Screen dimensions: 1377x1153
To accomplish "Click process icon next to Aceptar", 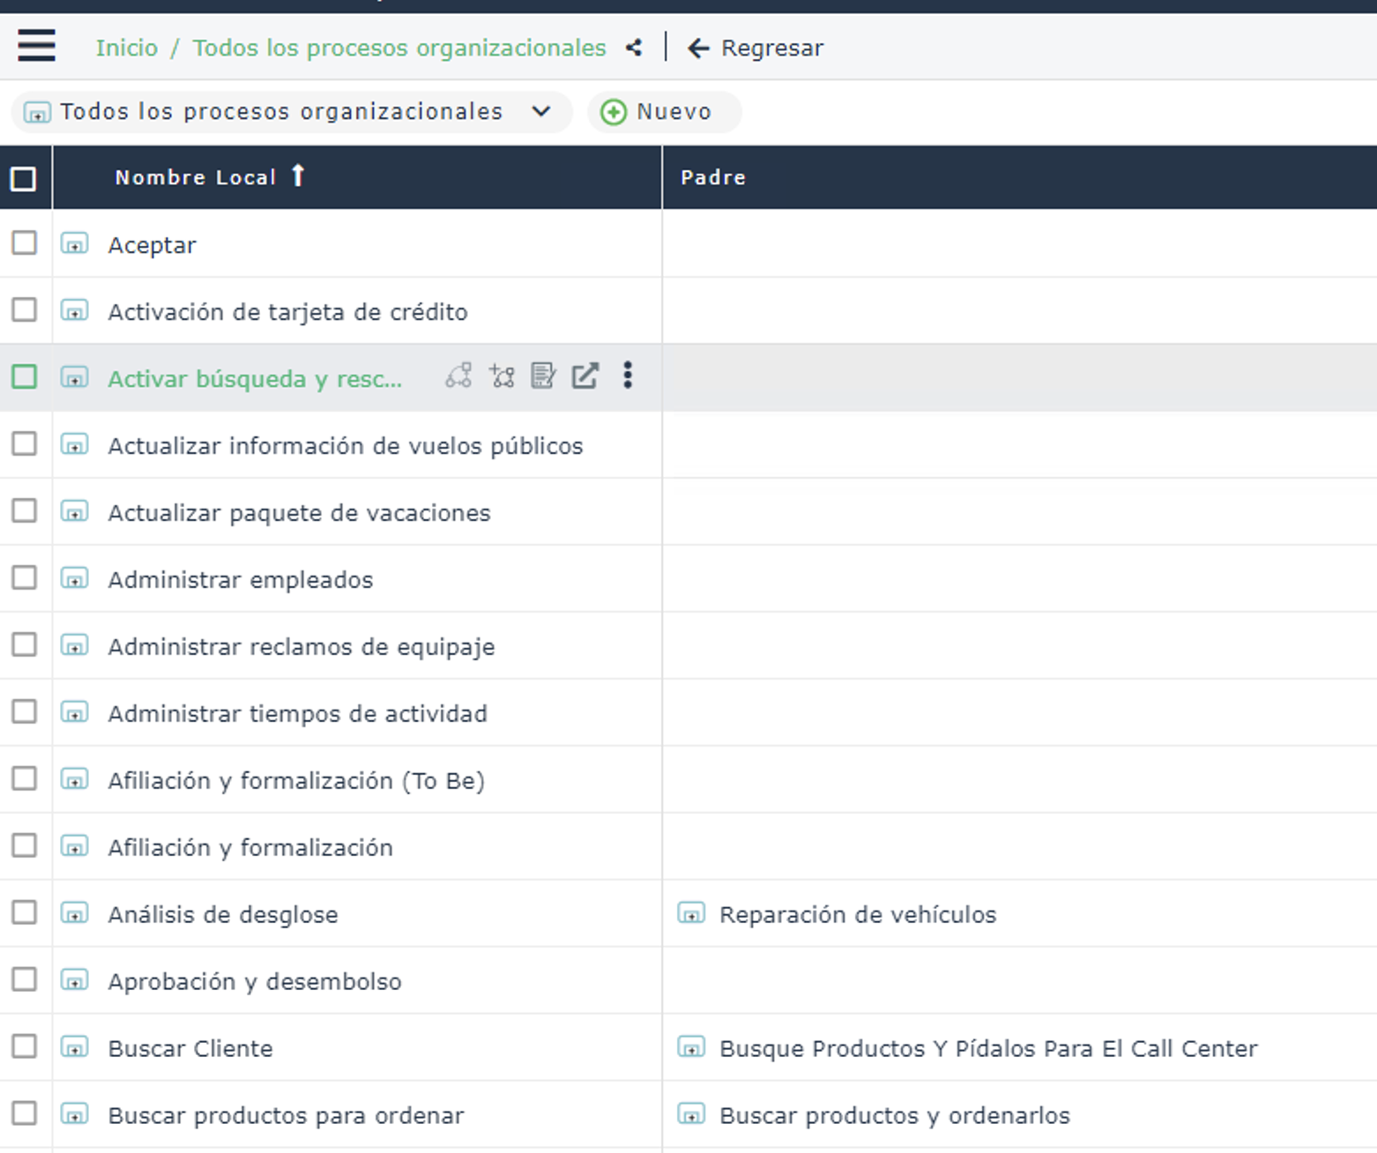I will click(x=75, y=244).
